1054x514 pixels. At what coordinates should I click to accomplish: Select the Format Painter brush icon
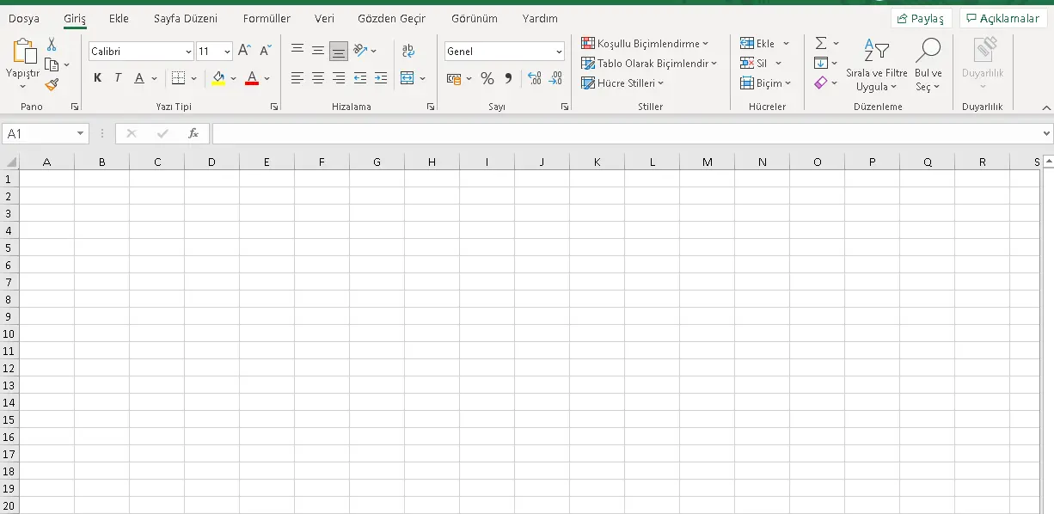[52, 84]
